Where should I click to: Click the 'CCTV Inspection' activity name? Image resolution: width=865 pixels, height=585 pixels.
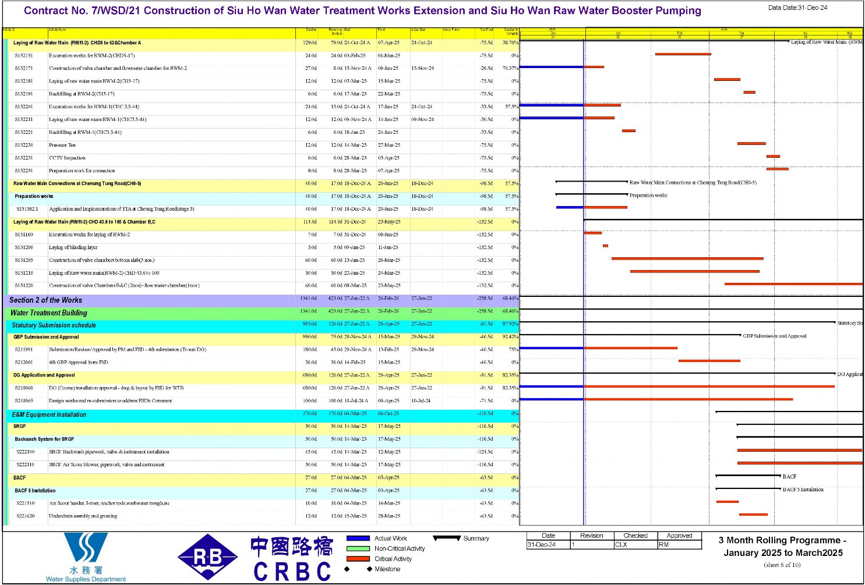(x=67, y=158)
